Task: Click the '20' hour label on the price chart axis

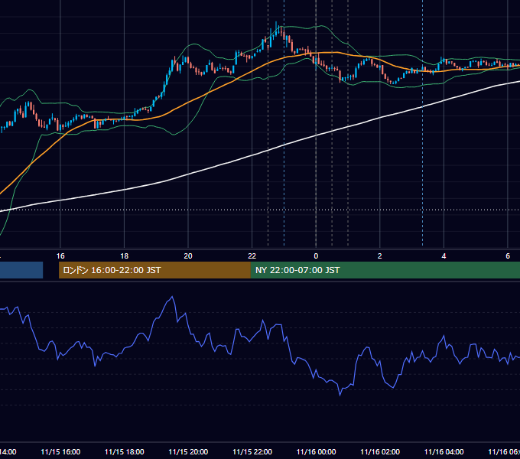Action: (188, 256)
